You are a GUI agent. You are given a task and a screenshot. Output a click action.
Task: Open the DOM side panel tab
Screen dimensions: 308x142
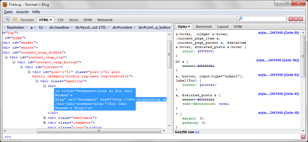point(238,27)
